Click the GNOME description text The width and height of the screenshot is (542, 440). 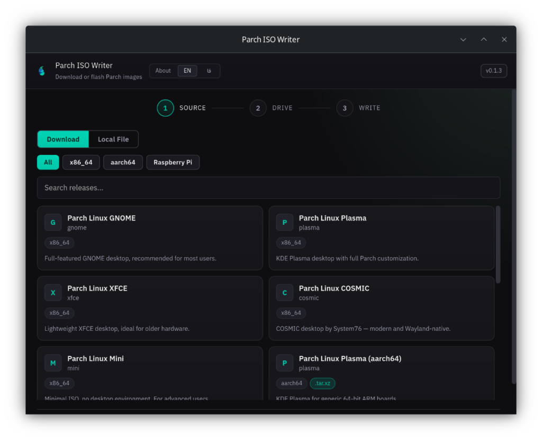(x=130, y=259)
